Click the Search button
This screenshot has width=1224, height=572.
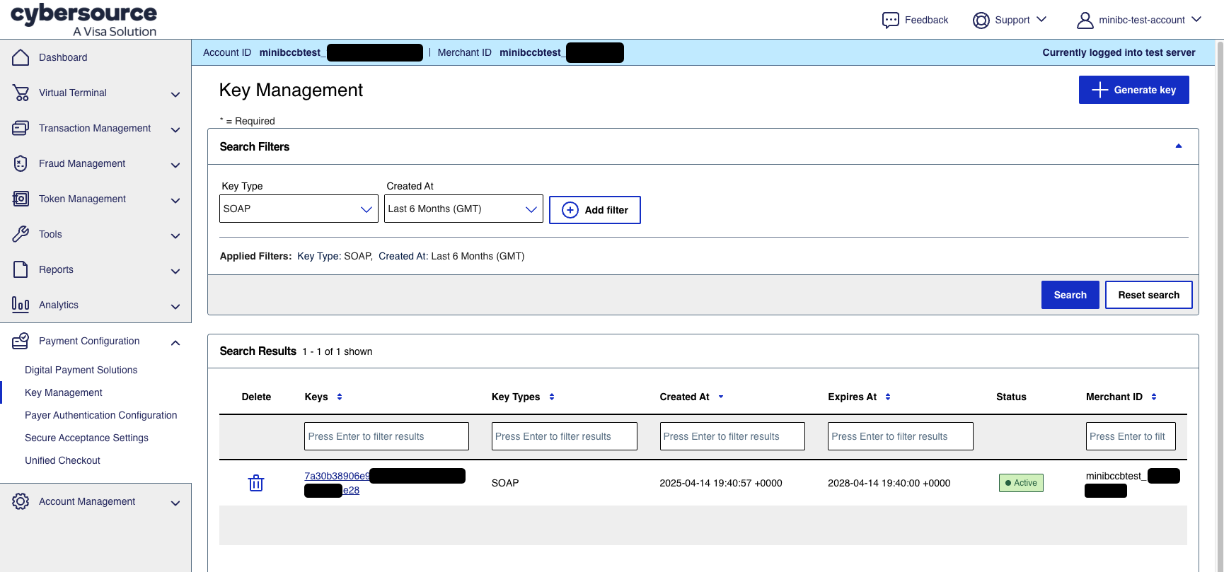1070,295
